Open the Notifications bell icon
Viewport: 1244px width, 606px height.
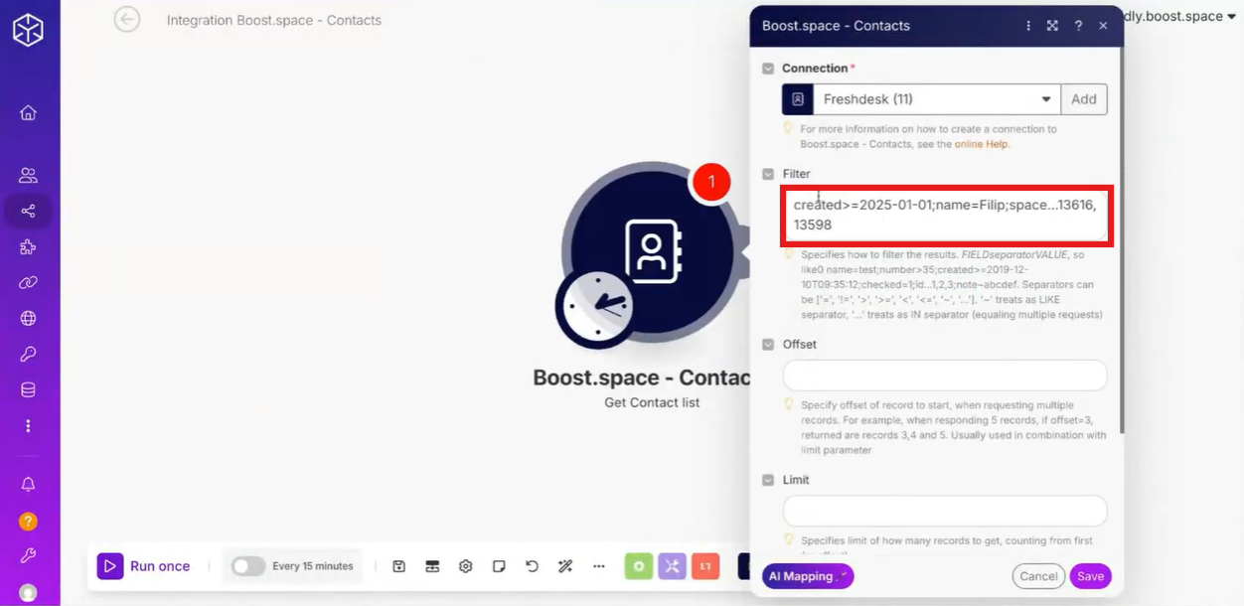(28, 485)
